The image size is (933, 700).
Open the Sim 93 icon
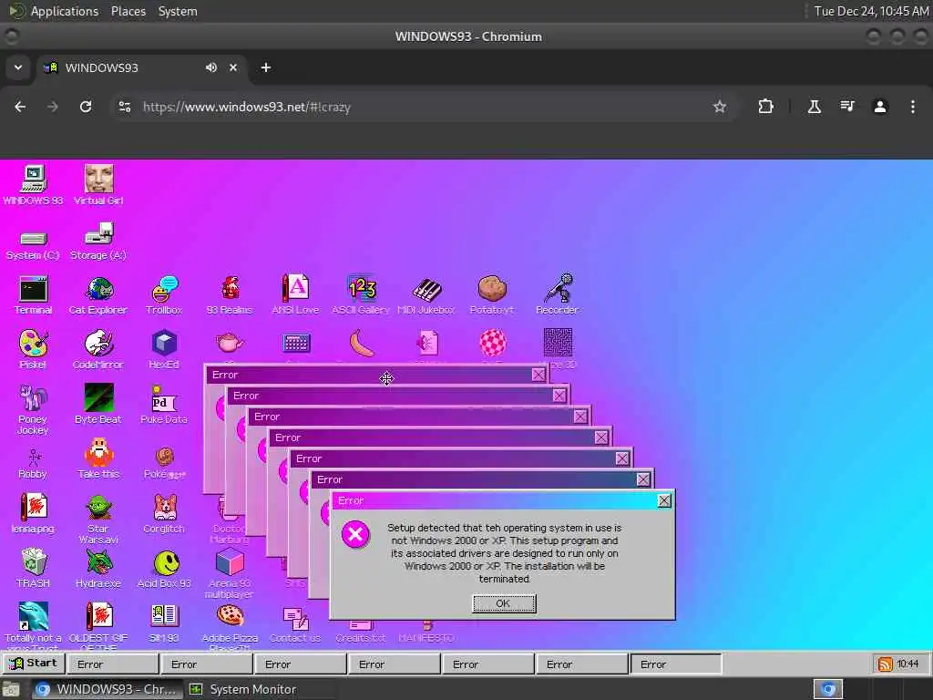tap(164, 623)
